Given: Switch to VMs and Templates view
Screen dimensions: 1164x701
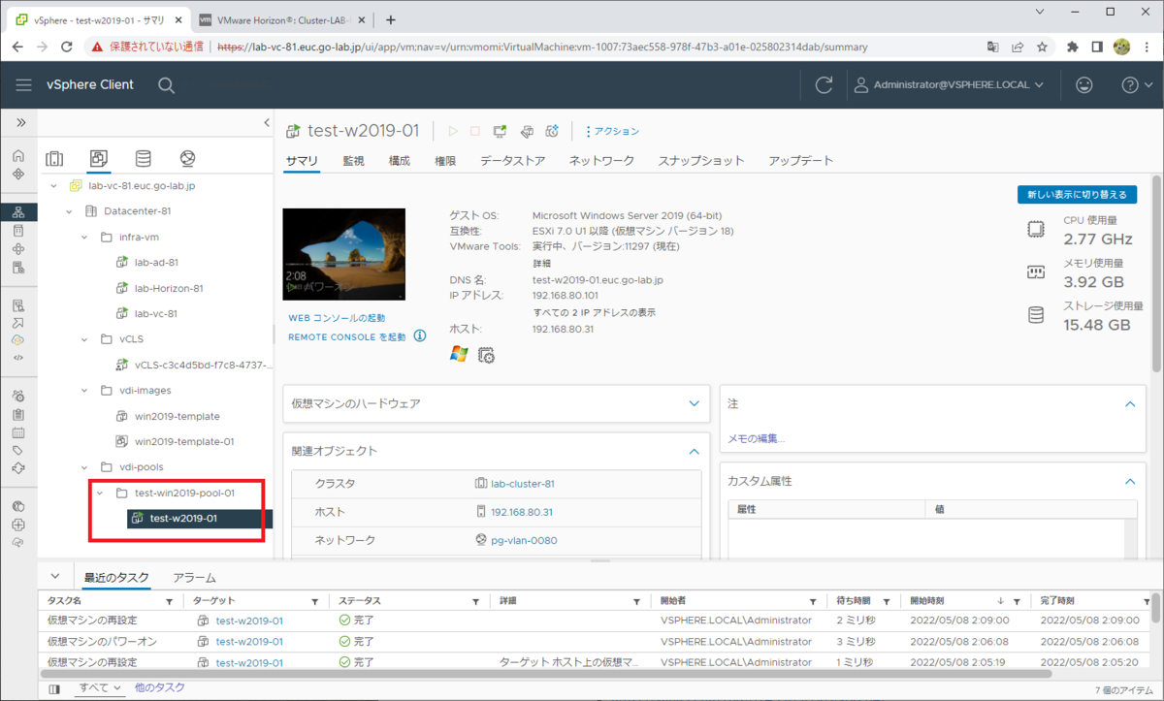Looking at the screenshot, I should [x=98, y=158].
